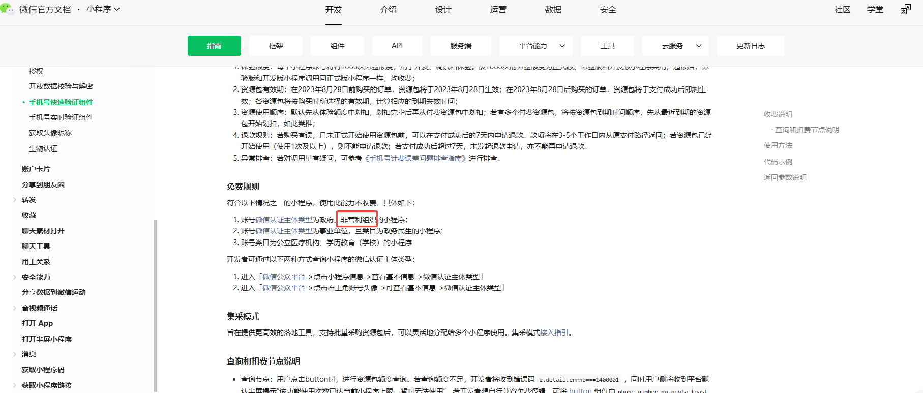Open 微信公众平台 link in the 点击右上角账号头像 step

pos(284,288)
